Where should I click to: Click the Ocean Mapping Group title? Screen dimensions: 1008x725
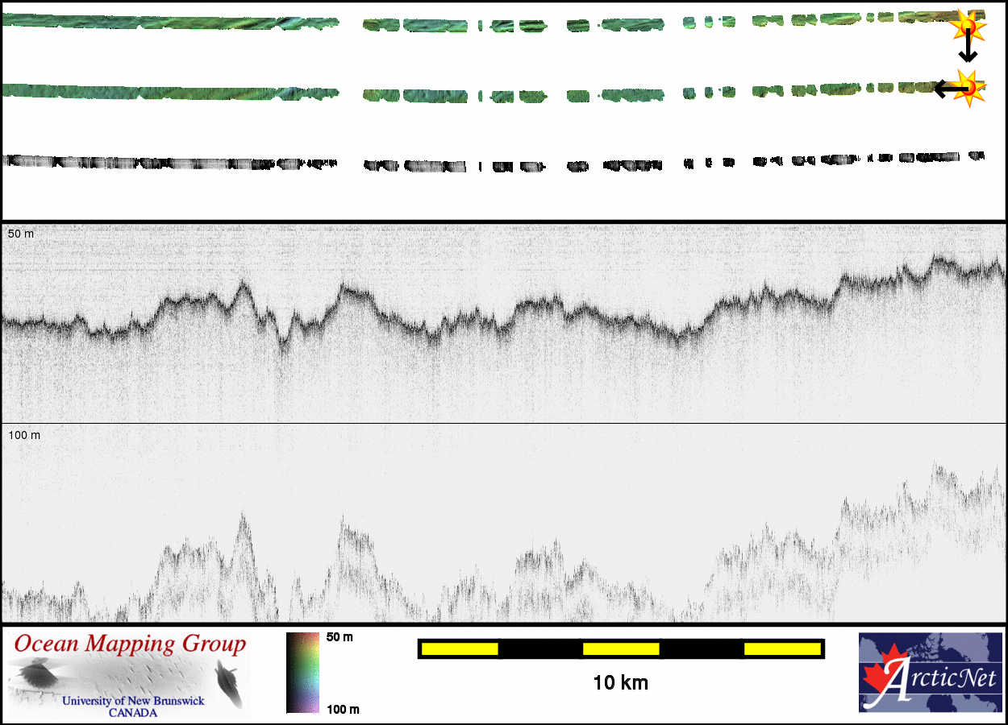coord(129,644)
